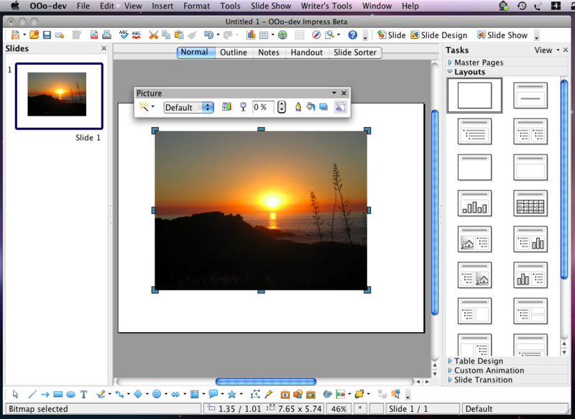
Task: Click the transparency percentage stepper
Action: point(281,107)
